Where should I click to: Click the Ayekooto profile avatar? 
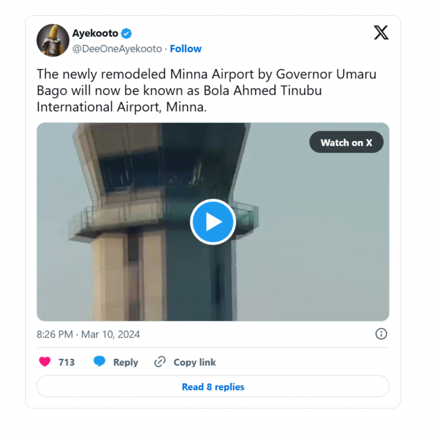tap(53, 40)
